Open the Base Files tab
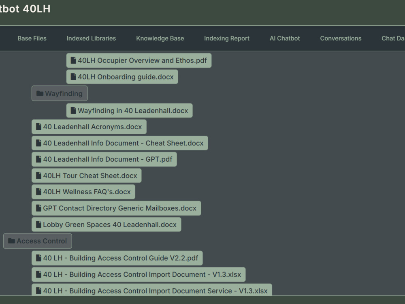Image resolution: width=405 pixels, height=304 pixels. (x=32, y=38)
